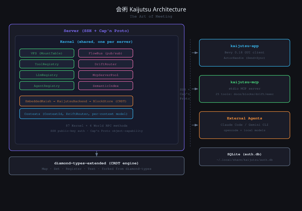Click the Kaijutsu Architecture title
302x211 pixels.
pyautogui.click(x=151, y=10)
